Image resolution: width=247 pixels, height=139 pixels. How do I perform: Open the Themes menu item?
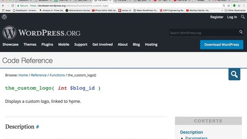[x=30, y=45]
